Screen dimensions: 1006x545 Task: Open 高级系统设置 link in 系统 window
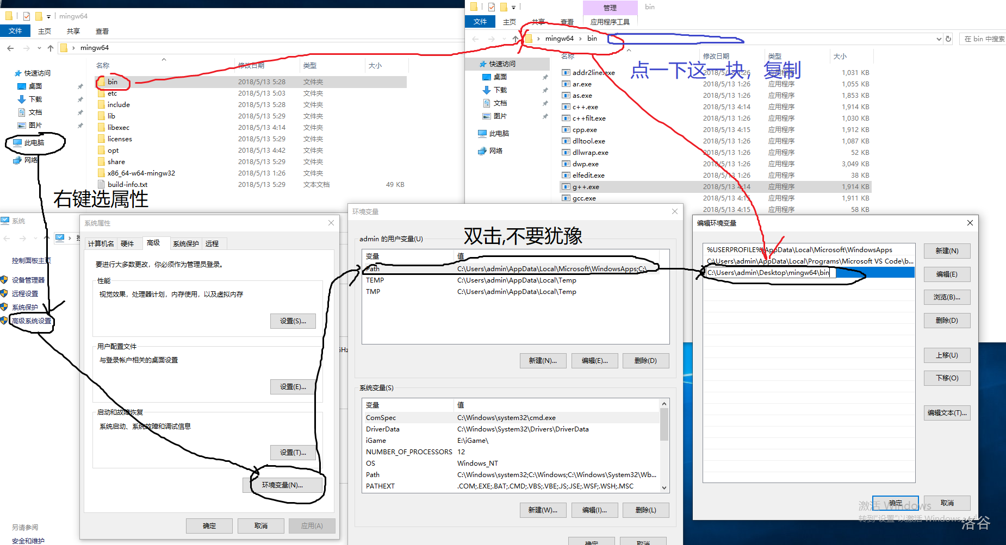pos(32,321)
